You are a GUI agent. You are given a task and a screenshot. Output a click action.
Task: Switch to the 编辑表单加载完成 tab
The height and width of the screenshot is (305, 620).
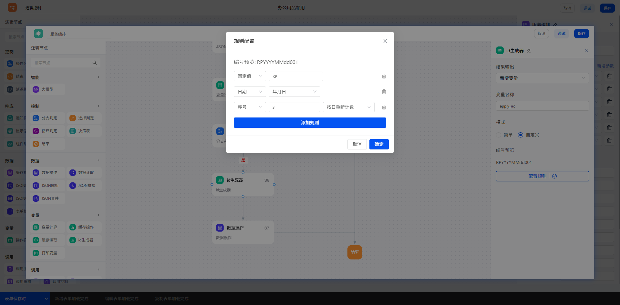(122, 299)
